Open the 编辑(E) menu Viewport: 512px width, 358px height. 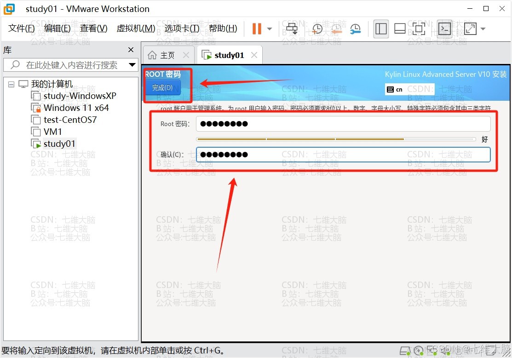click(57, 29)
